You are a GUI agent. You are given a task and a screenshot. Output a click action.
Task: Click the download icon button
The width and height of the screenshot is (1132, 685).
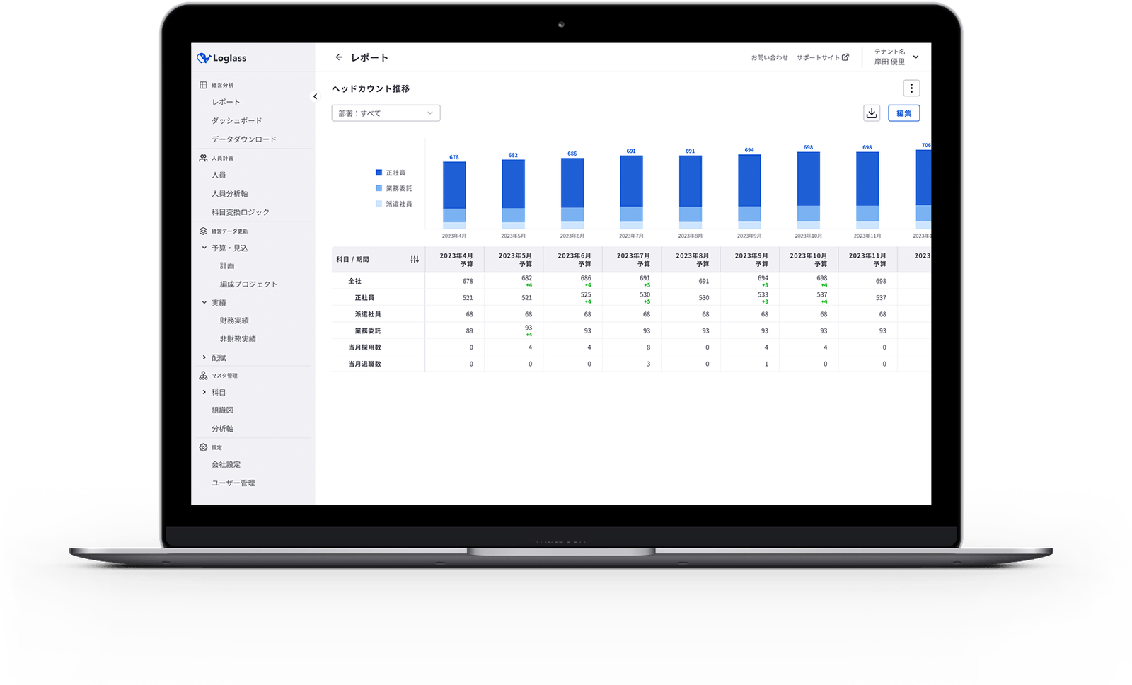click(x=872, y=113)
